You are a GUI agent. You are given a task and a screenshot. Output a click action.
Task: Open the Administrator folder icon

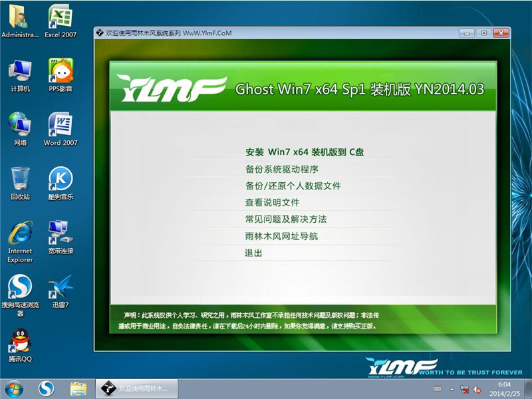20,21
